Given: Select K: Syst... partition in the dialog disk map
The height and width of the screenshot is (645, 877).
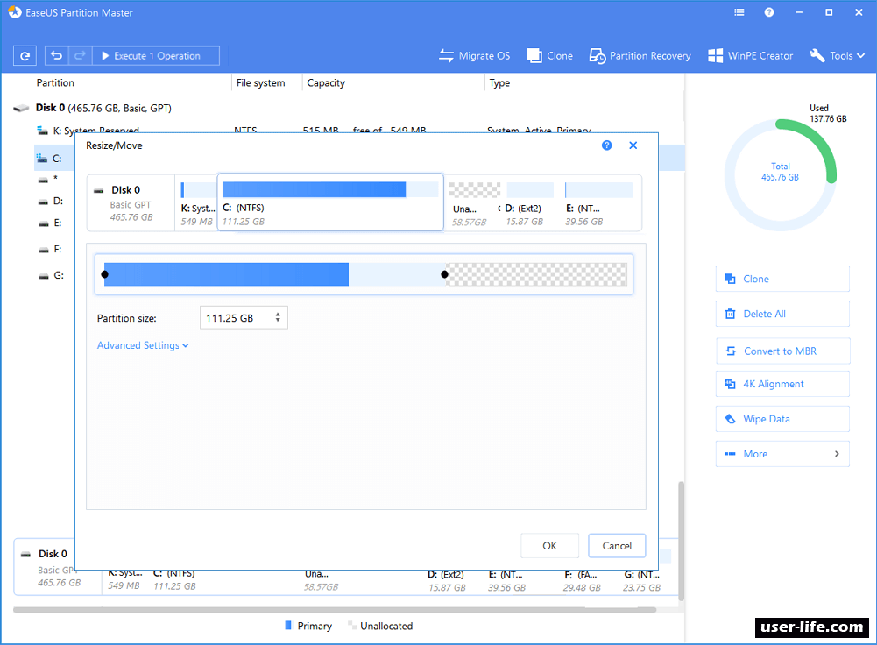Looking at the screenshot, I should (x=197, y=203).
